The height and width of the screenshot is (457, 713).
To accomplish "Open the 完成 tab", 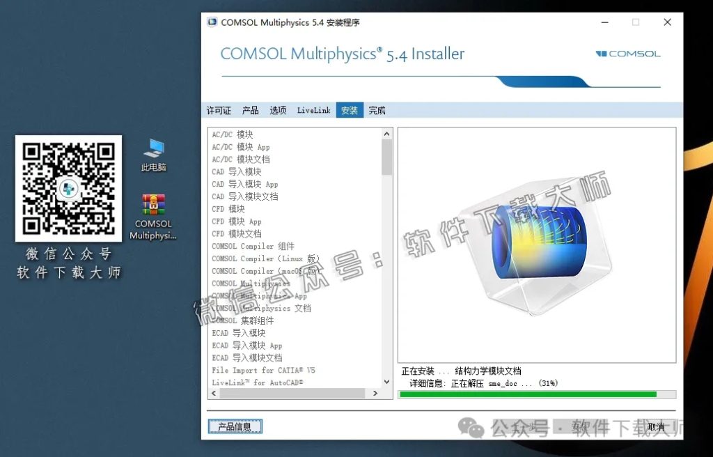I will pyautogui.click(x=376, y=110).
